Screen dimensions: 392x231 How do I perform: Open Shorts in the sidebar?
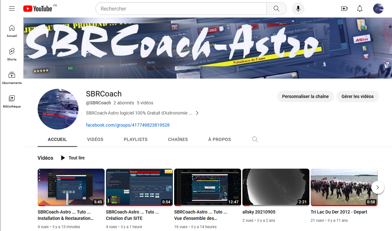[x=12, y=55]
